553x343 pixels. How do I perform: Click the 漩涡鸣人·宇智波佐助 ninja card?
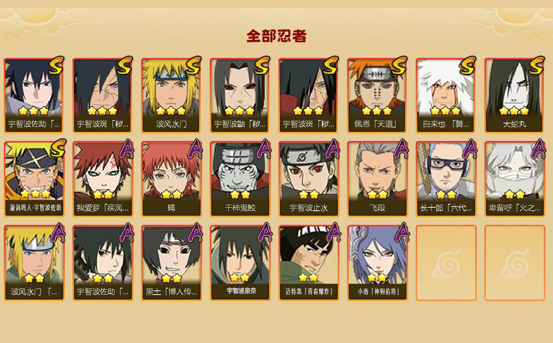pyautogui.click(x=34, y=179)
